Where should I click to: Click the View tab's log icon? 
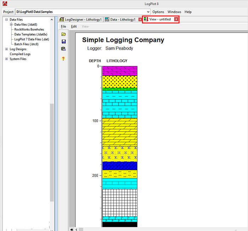(146, 19)
